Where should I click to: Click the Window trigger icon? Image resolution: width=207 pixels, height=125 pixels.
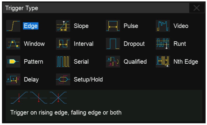coord(13,44)
